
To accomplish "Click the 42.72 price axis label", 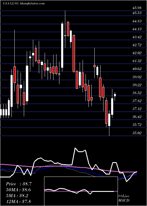I will 137,45.
